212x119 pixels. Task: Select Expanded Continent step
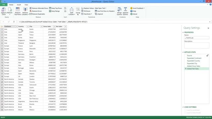point(194,58)
